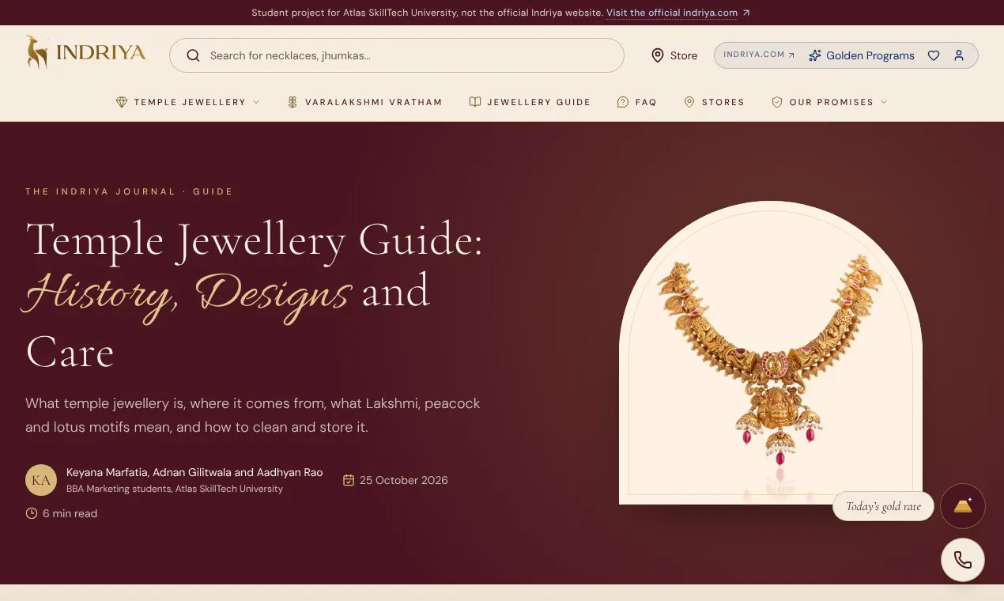
Task: Click the Stores pin icon in navigation
Action: [x=689, y=102]
